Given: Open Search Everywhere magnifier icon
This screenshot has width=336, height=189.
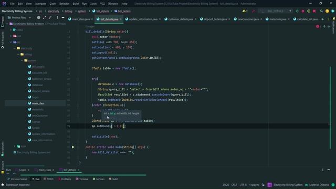Looking at the screenshot, I should 321,11.
